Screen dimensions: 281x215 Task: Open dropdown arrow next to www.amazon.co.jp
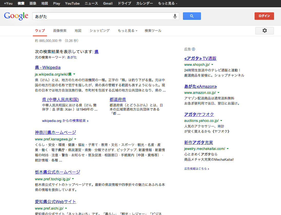pyautogui.click(x=218, y=93)
